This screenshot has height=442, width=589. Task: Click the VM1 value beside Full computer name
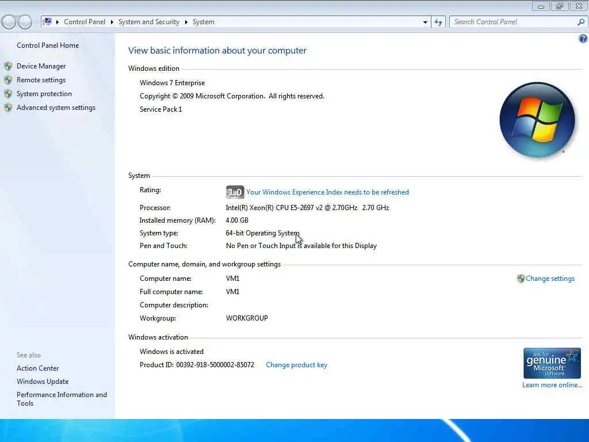[232, 292]
